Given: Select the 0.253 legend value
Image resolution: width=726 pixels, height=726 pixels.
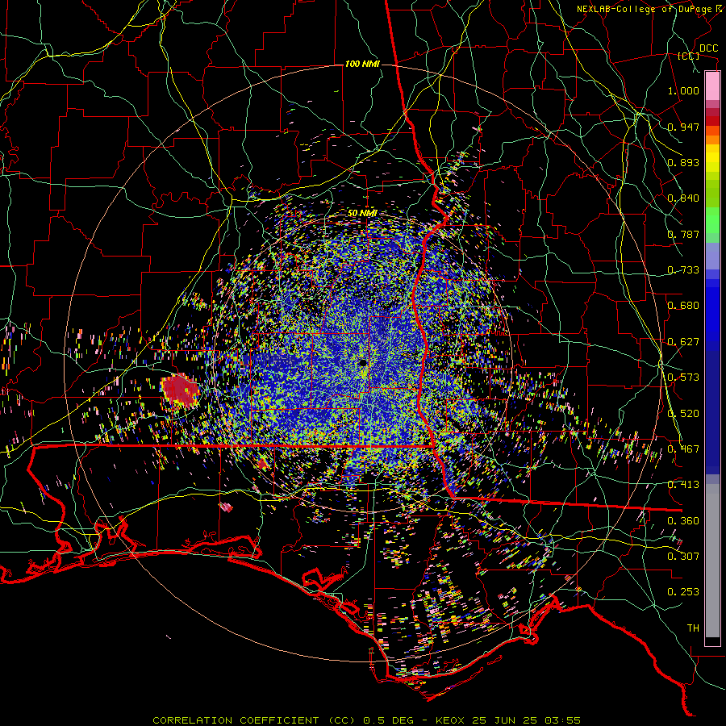Looking at the screenshot, I should point(683,592).
